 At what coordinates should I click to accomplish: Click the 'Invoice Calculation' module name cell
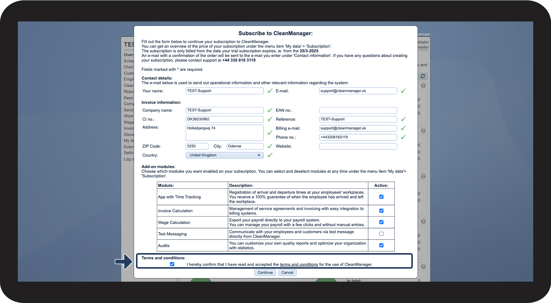pos(192,211)
